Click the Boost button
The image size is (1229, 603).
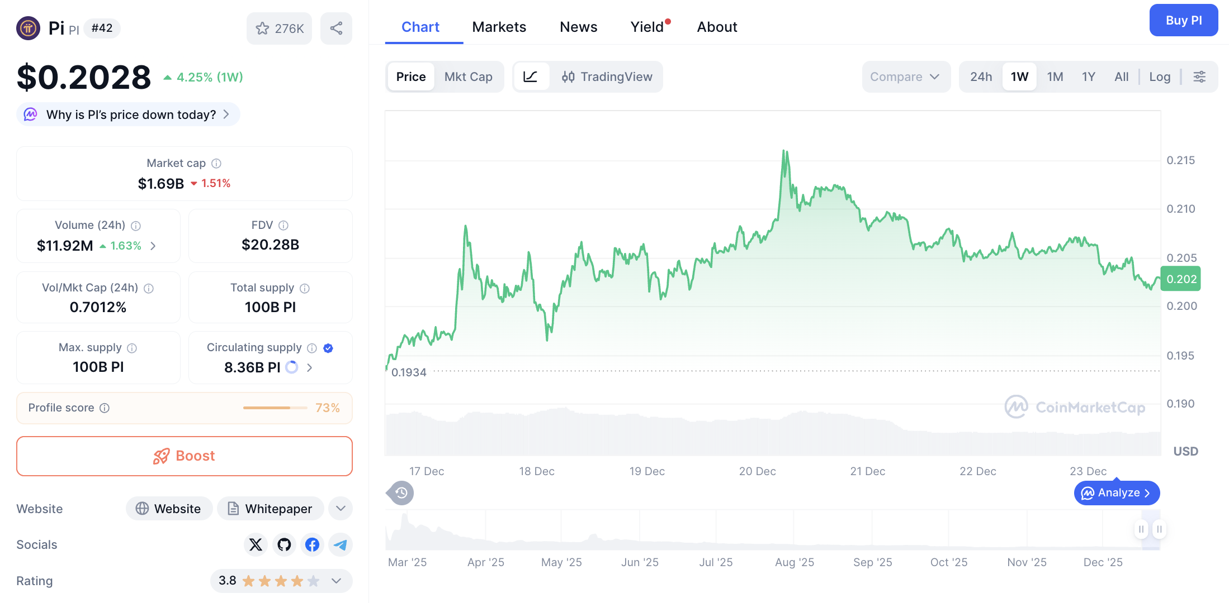click(x=185, y=456)
